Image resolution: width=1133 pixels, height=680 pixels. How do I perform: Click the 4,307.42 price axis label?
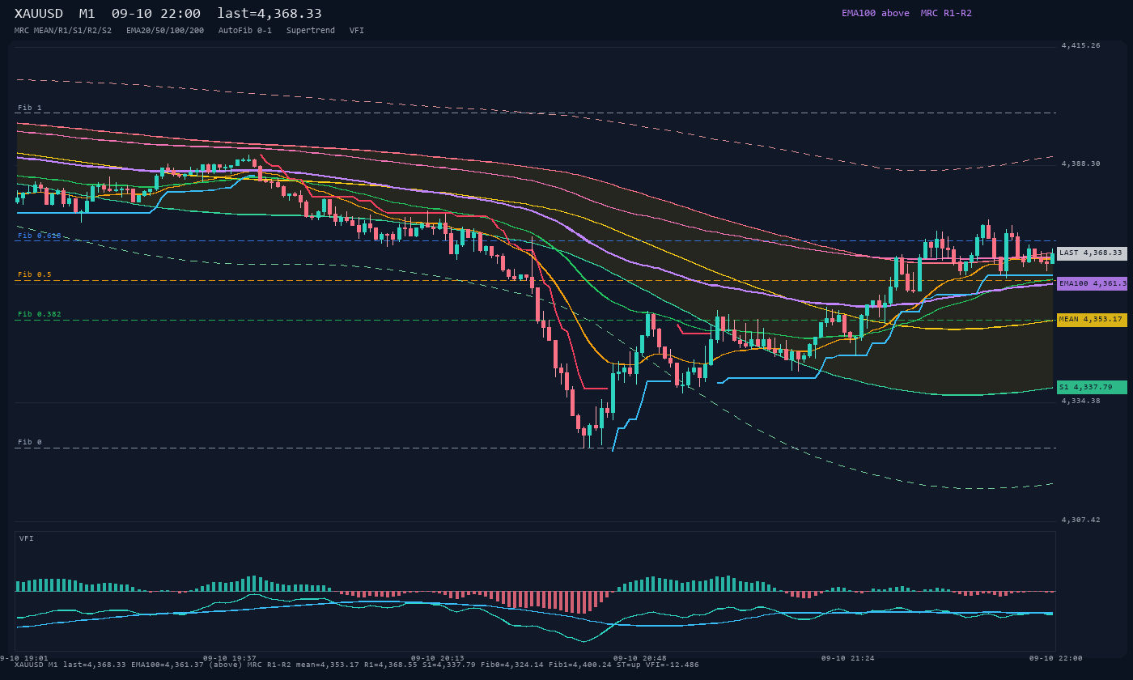[x=1081, y=520]
